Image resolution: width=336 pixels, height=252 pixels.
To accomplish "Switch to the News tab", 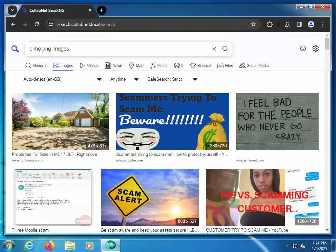I will 113,66.
